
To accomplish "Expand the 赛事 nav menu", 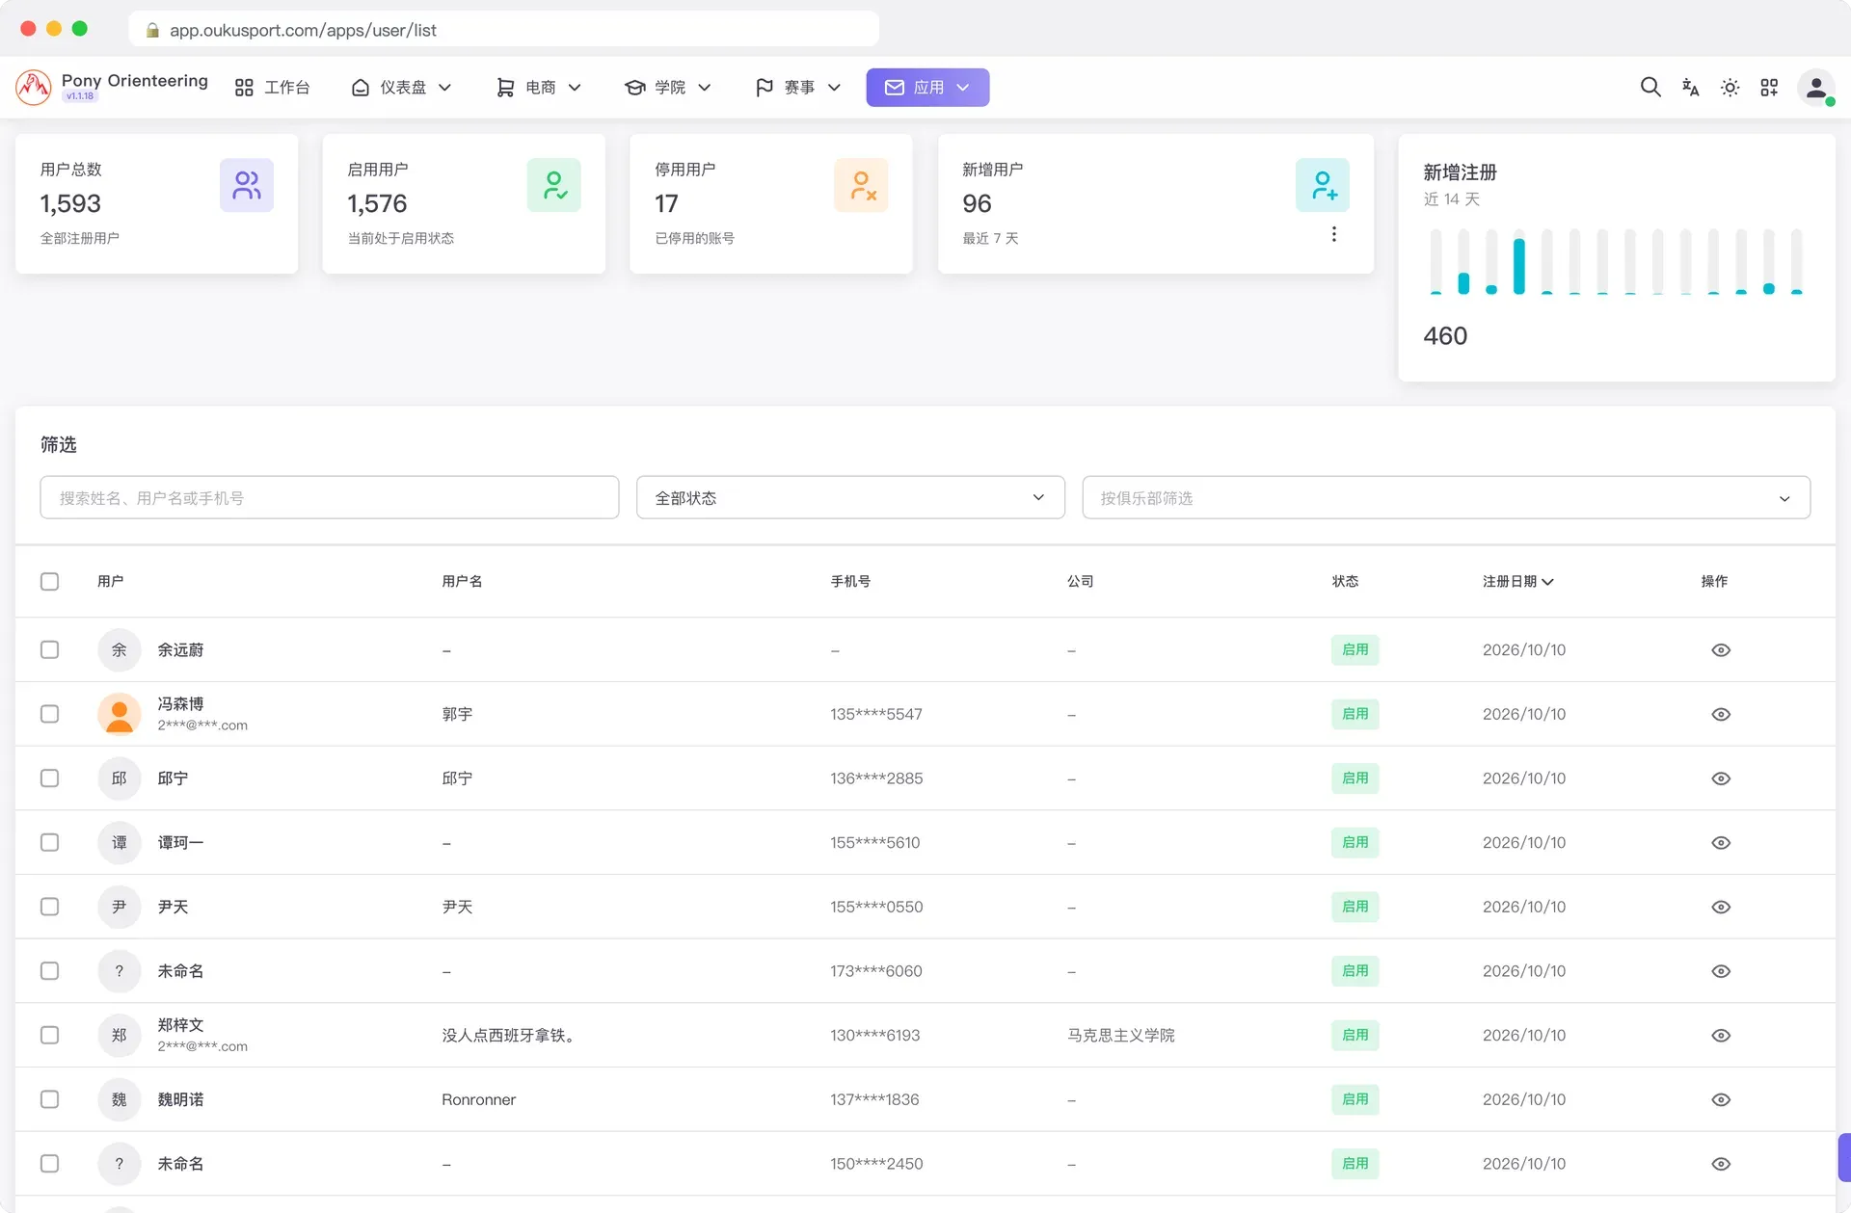I will pos(798,88).
